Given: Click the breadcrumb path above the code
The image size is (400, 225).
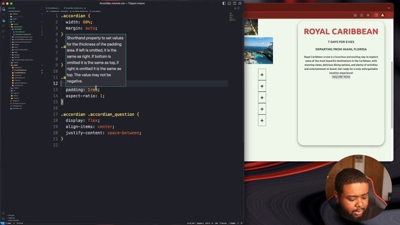Looking at the screenshot, I should (74, 11).
